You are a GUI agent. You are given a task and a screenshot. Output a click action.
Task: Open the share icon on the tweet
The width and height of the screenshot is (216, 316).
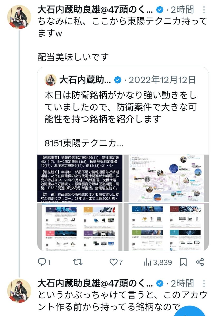coord(200,262)
